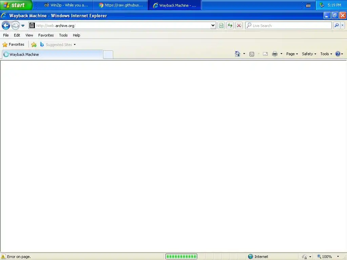Go back with the Back arrow button
Screen dimensions: 347x260
pos(6,26)
